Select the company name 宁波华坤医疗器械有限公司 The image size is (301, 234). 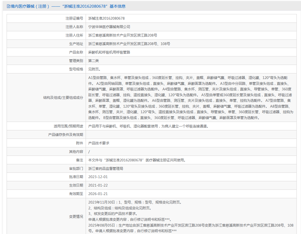(109, 27)
